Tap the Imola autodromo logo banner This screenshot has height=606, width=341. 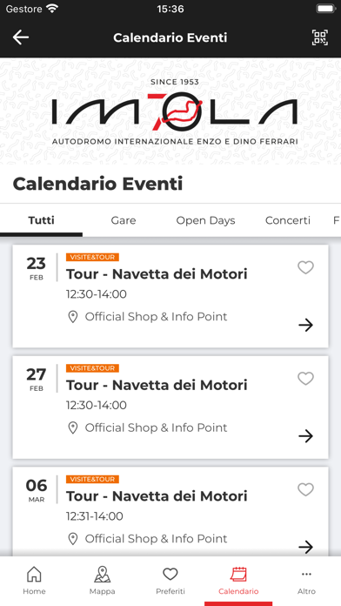click(175, 111)
